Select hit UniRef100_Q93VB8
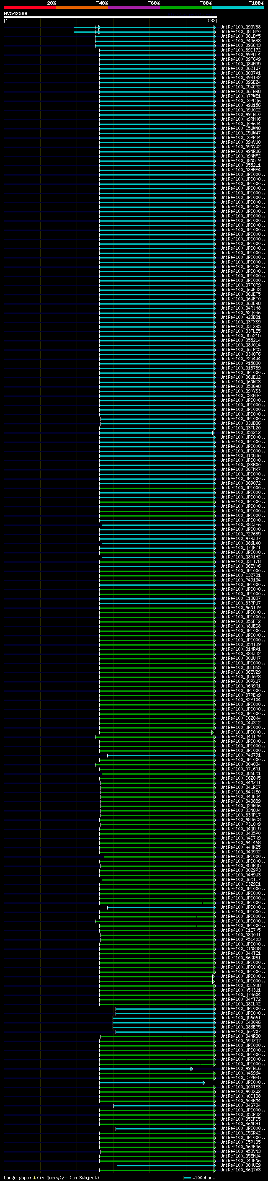The height and width of the screenshot is (1181, 268). (x=240, y=27)
